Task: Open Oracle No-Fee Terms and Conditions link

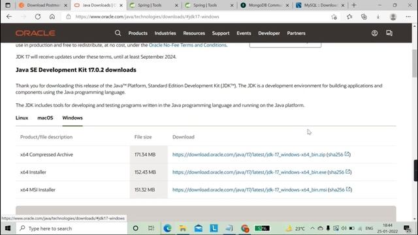Action: 187,45
